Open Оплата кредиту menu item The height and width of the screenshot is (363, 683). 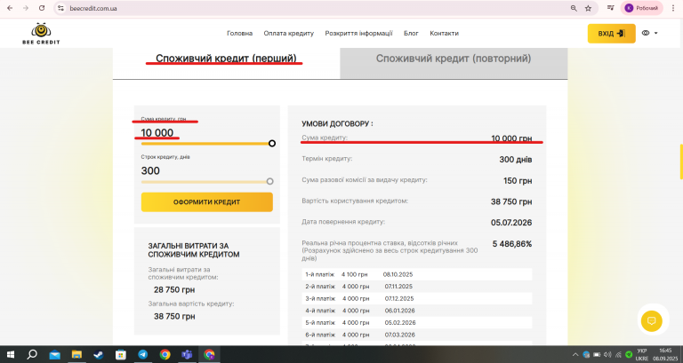[x=288, y=33]
